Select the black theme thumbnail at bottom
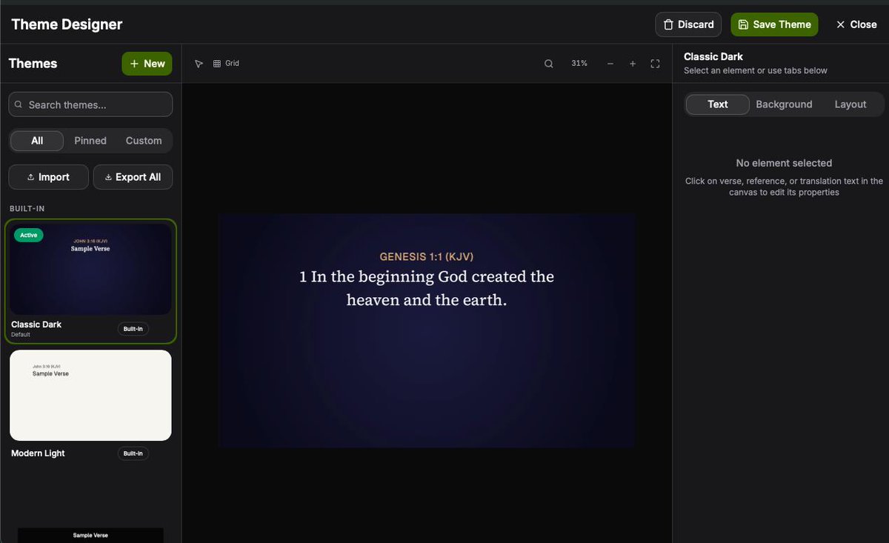The image size is (889, 543). click(x=90, y=535)
